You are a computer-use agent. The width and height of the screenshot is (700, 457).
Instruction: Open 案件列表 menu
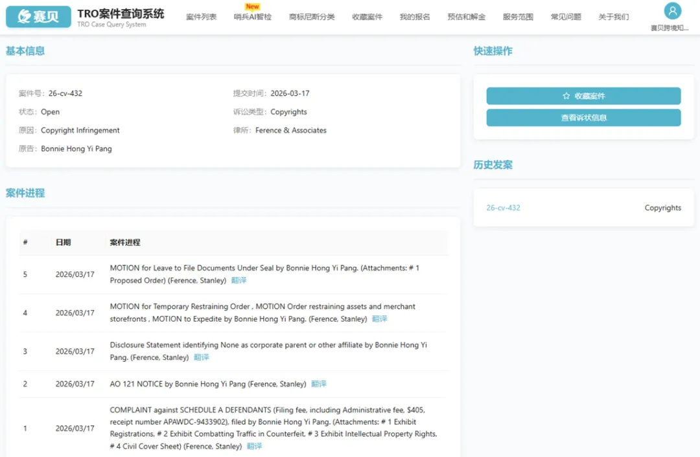click(201, 17)
